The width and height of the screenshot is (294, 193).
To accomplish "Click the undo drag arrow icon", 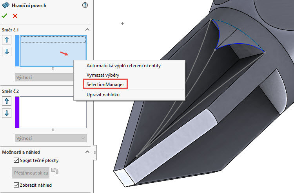I will pyautogui.click(x=55, y=171).
